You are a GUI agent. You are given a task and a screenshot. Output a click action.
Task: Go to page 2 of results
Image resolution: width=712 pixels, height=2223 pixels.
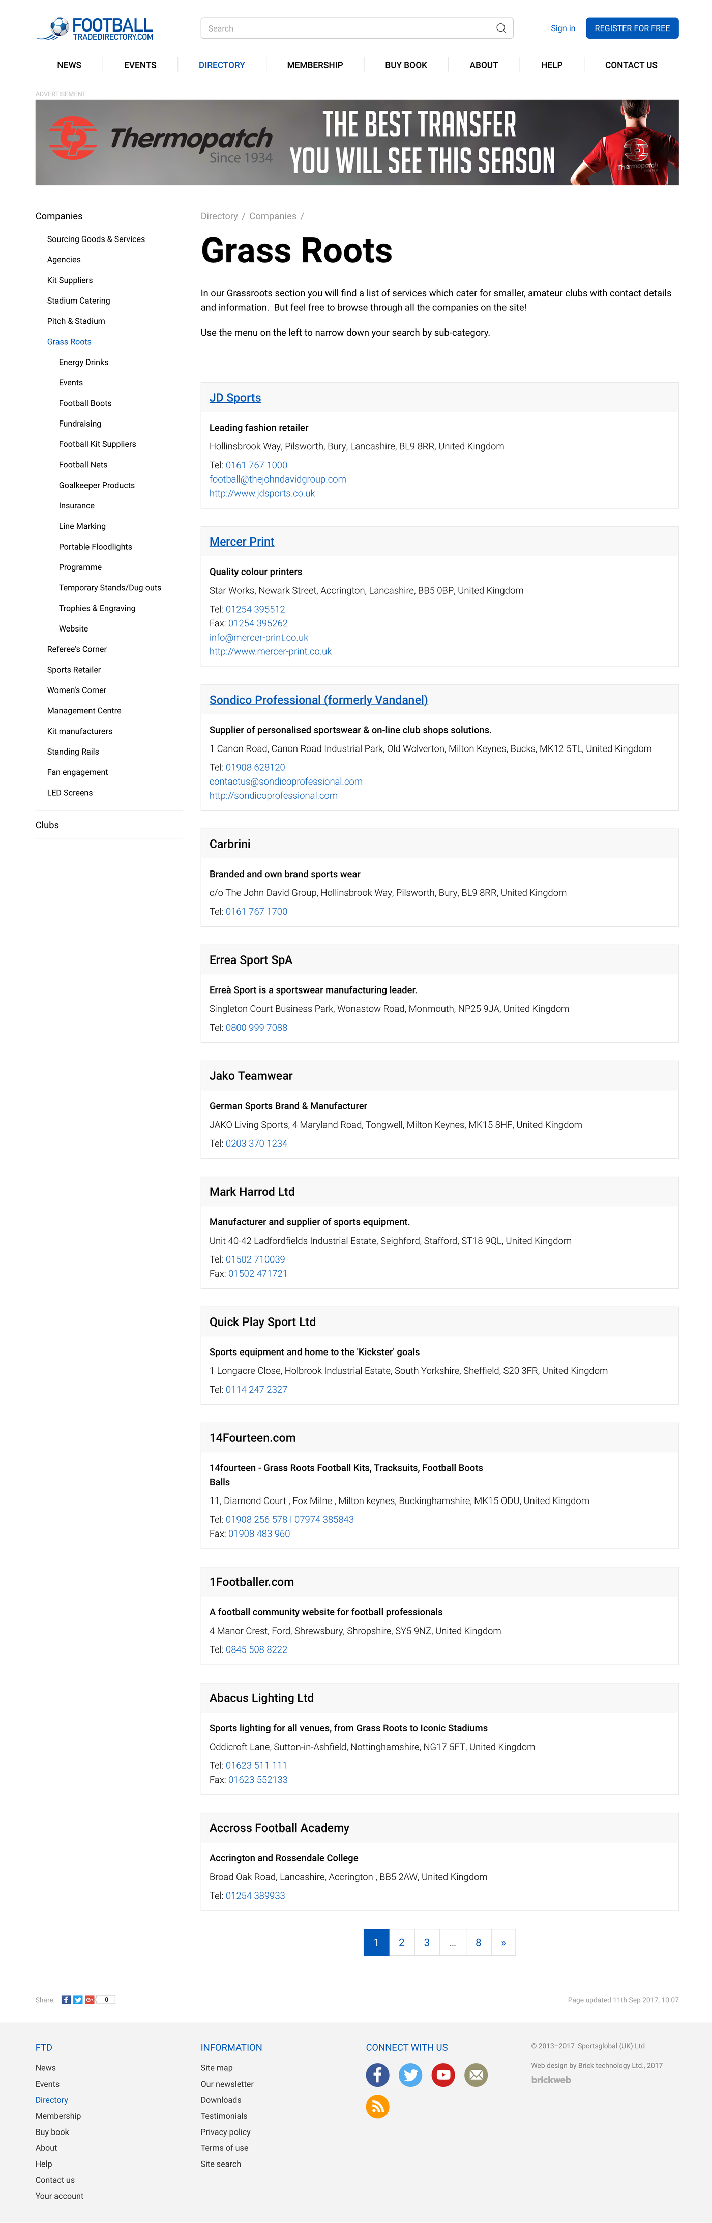point(401,1942)
